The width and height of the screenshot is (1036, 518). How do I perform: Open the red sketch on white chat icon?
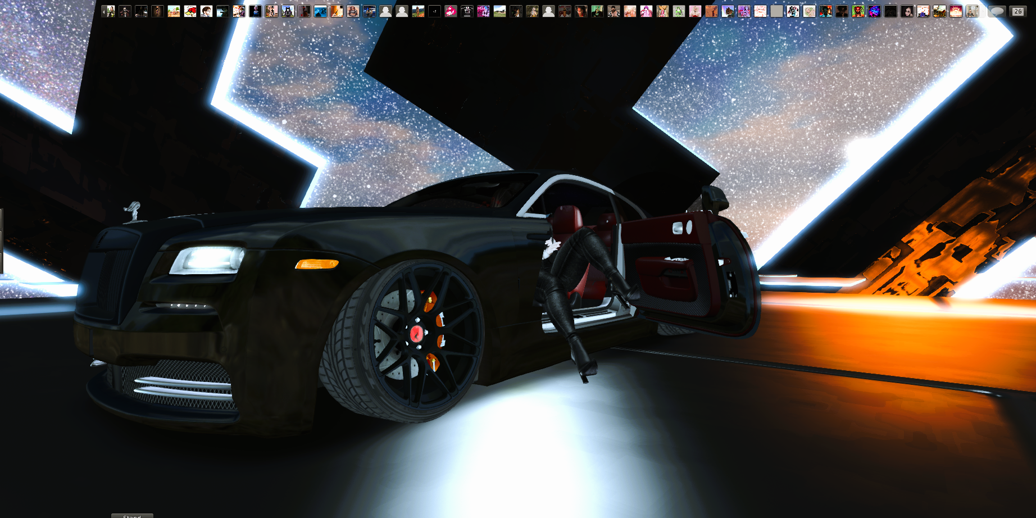[760, 11]
